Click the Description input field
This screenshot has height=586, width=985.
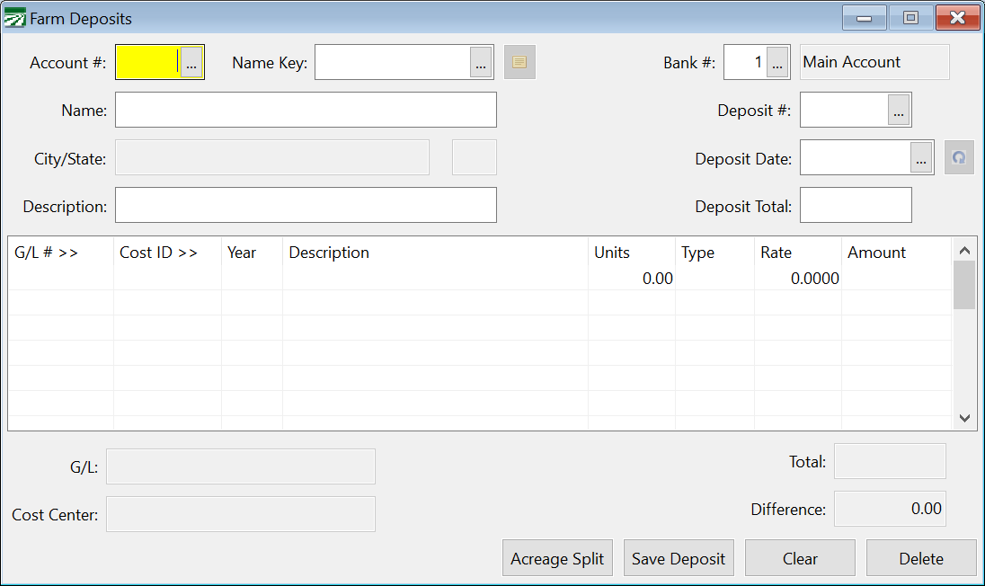(306, 204)
